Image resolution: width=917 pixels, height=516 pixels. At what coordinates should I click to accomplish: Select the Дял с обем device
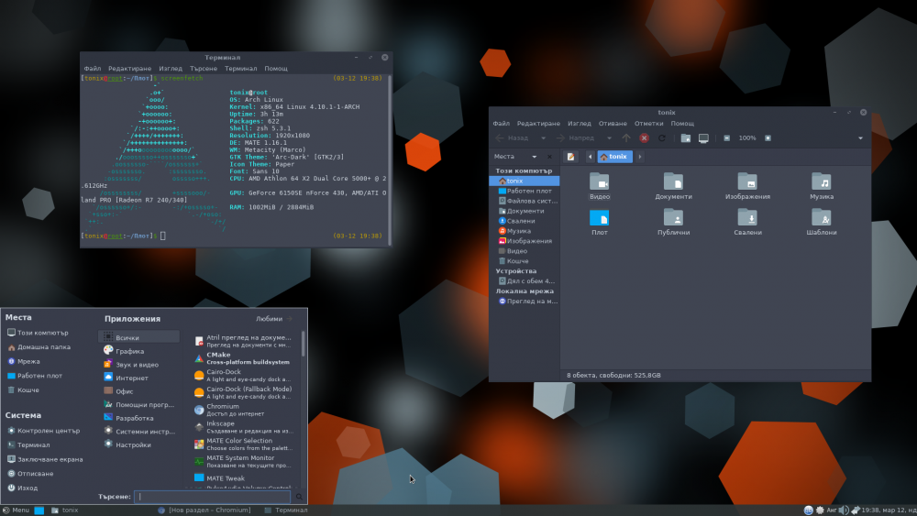525,281
